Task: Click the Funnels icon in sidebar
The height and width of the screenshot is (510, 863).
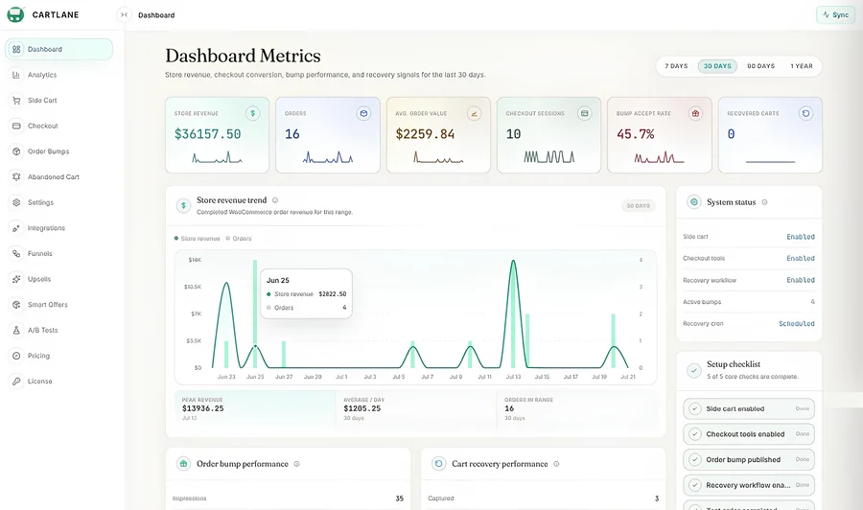Action: (16, 254)
